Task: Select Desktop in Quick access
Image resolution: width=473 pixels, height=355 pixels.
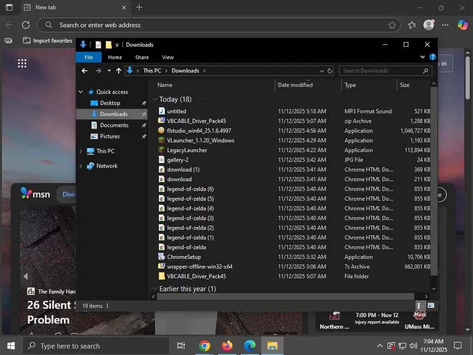Action: coord(110,103)
